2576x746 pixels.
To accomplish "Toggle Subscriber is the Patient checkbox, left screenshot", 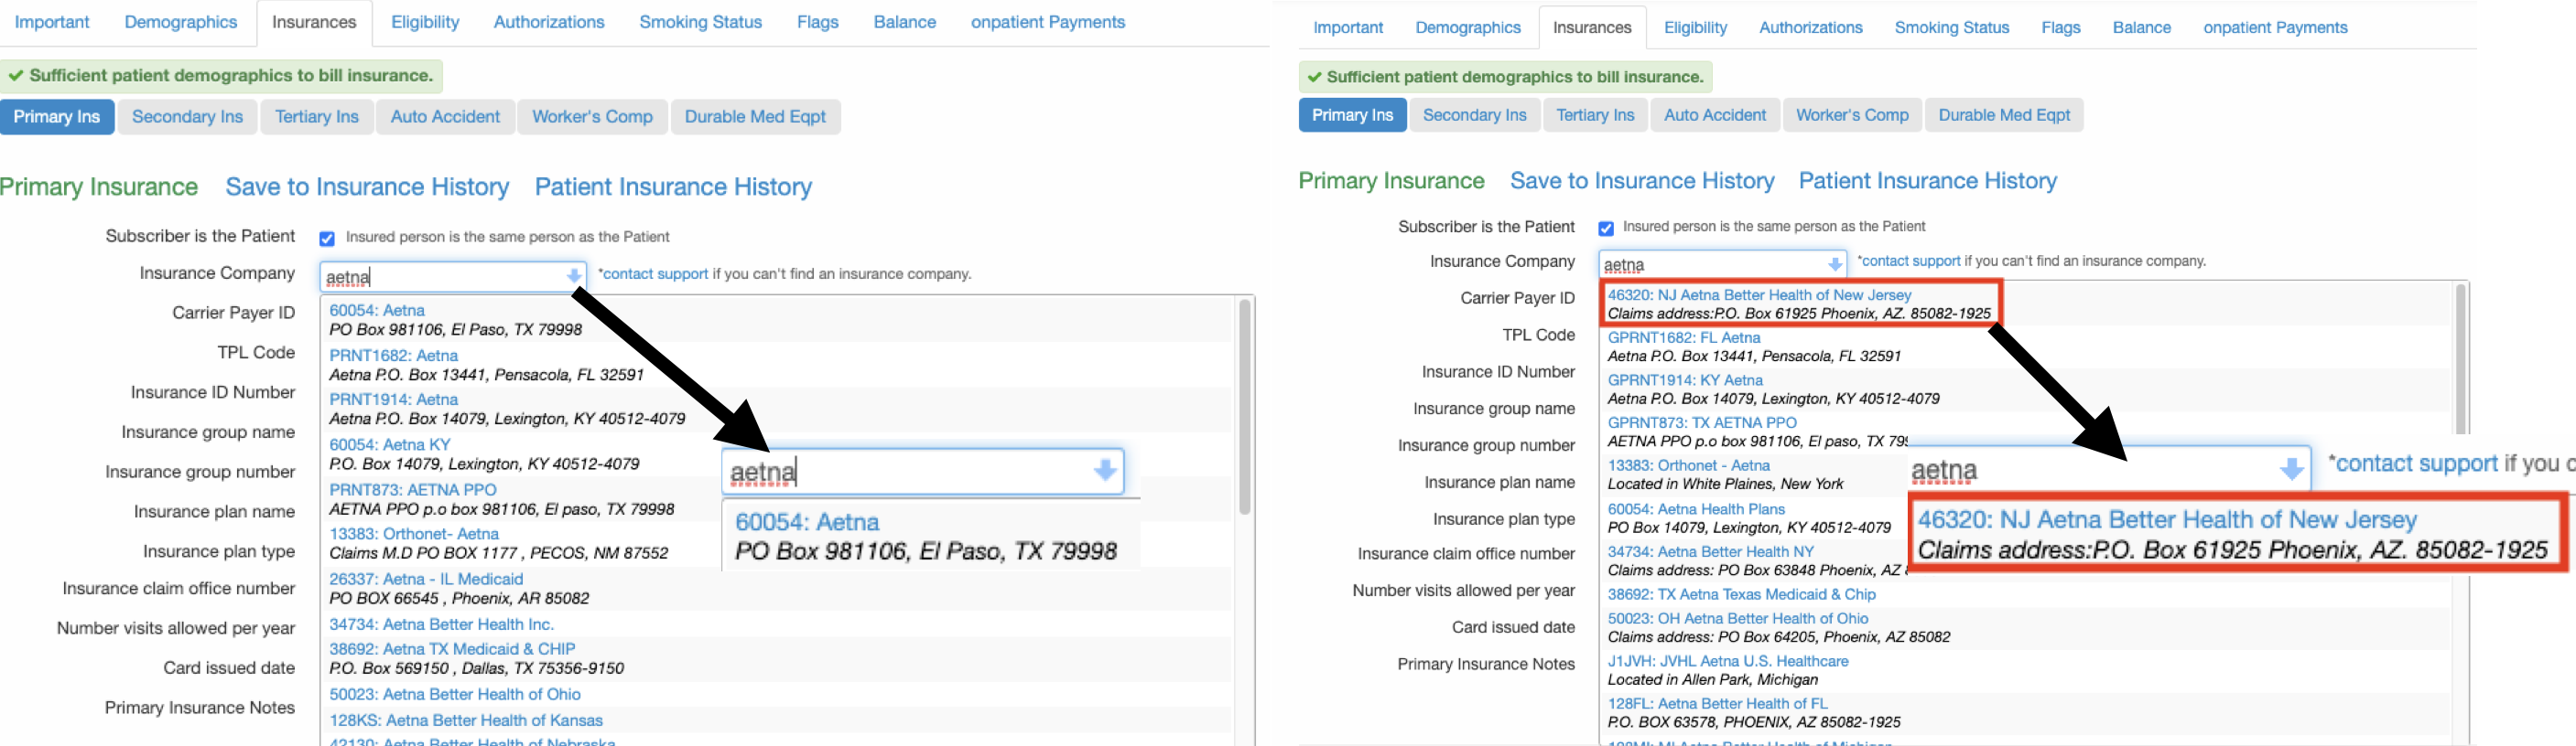I will [327, 239].
